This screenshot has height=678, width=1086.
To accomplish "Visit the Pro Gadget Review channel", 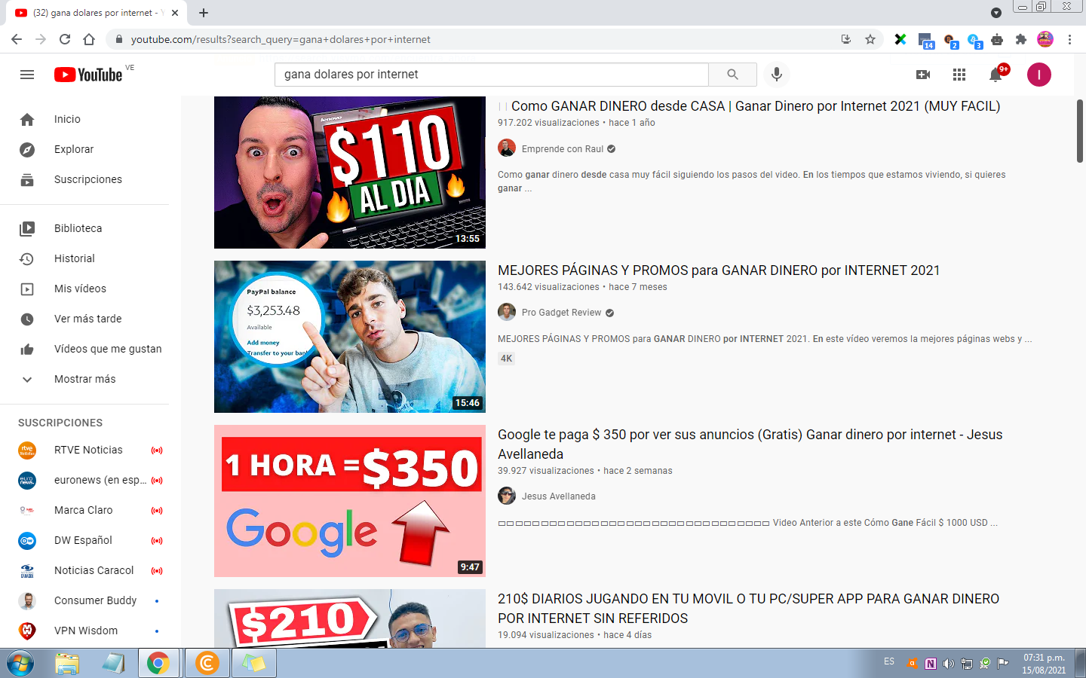I will [x=562, y=313].
